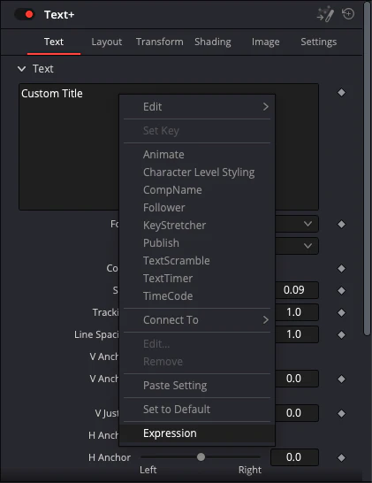Select TextTimer from the menu

click(197, 279)
